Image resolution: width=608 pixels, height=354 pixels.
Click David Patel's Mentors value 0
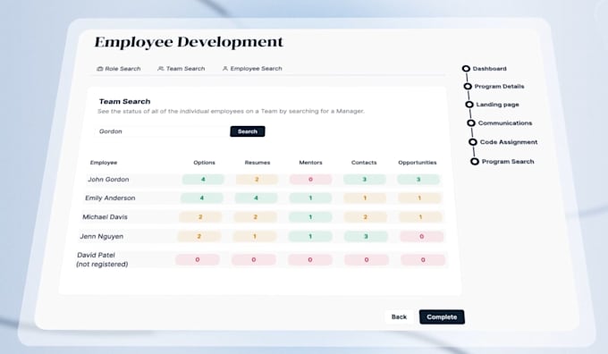point(310,260)
